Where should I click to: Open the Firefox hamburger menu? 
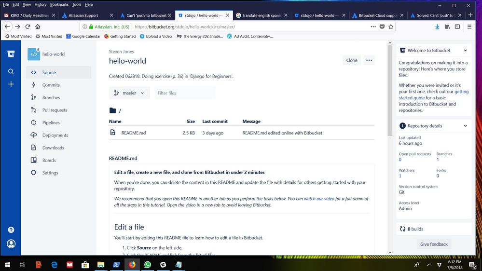469,27
